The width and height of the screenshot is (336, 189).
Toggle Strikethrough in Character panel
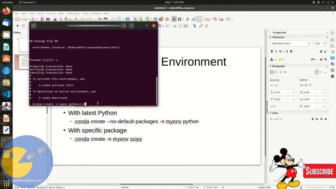click(x=287, y=51)
